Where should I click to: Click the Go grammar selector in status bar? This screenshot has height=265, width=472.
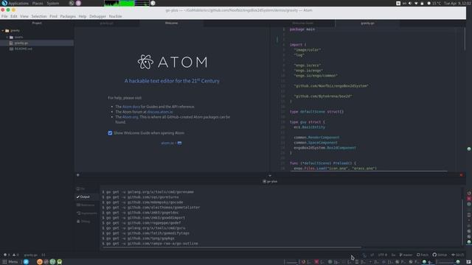coord(393,255)
